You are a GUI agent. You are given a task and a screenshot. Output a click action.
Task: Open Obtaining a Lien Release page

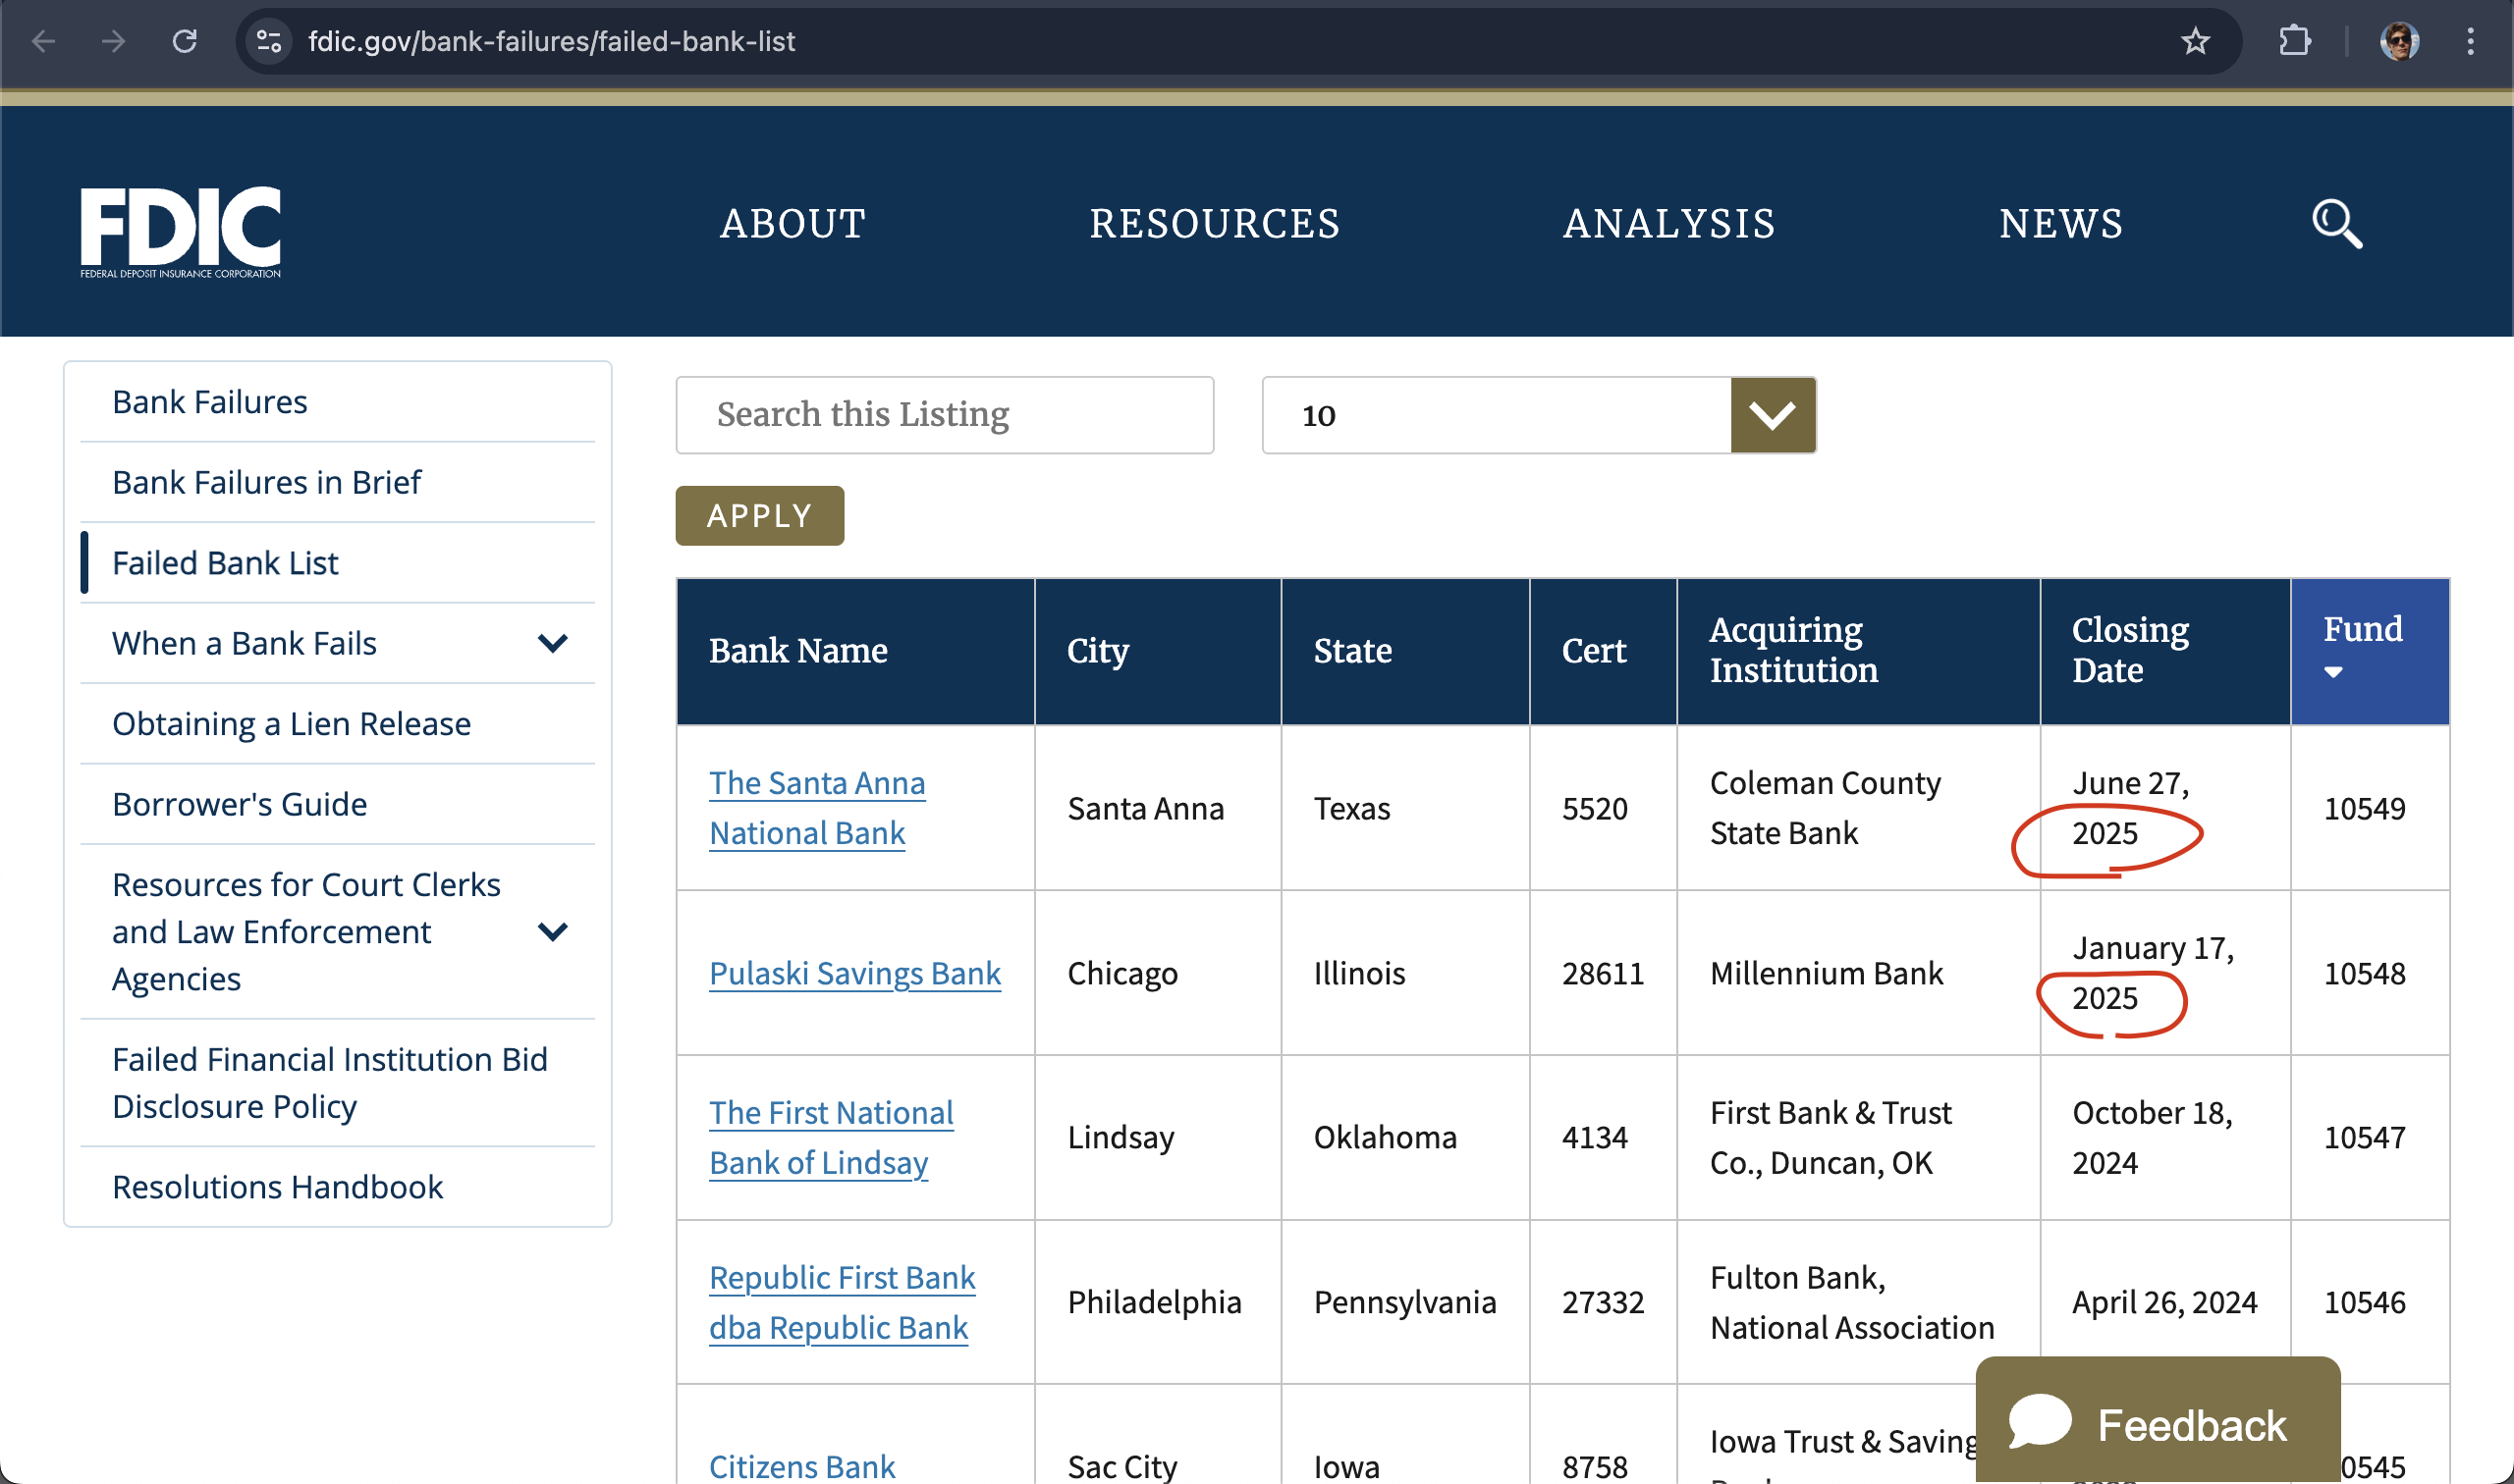tap(291, 724)
